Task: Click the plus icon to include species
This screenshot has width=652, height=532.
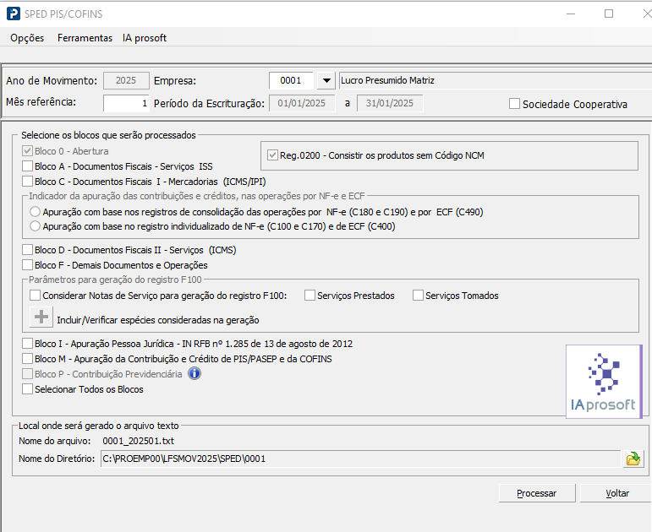Action: click(41, 318)
